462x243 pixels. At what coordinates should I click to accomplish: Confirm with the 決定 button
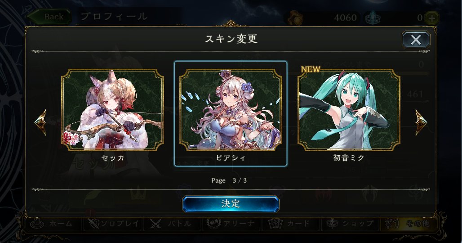pyautogui.click(x=231, y=204)
